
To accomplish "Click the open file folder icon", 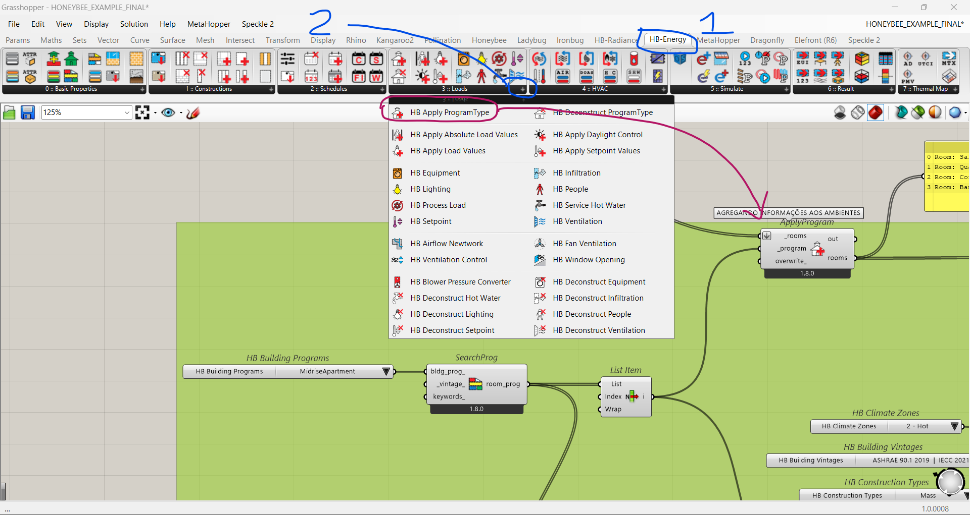I will pyautogui.click(x=9, y=112).
